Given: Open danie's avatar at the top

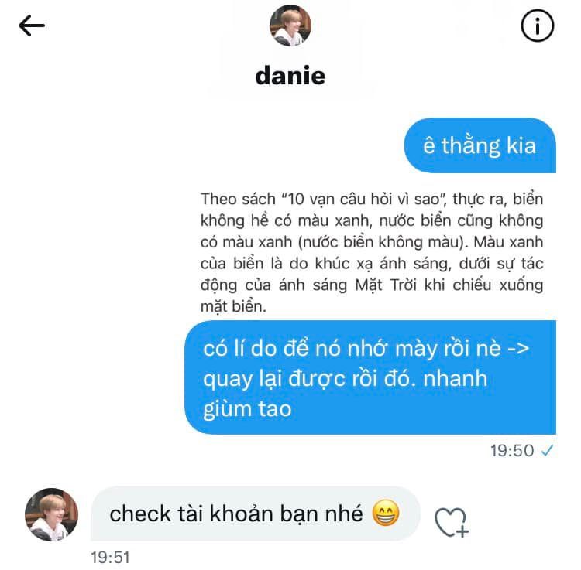Looking at the screenshot, I should pyautogui.click(x=290, y=26).
